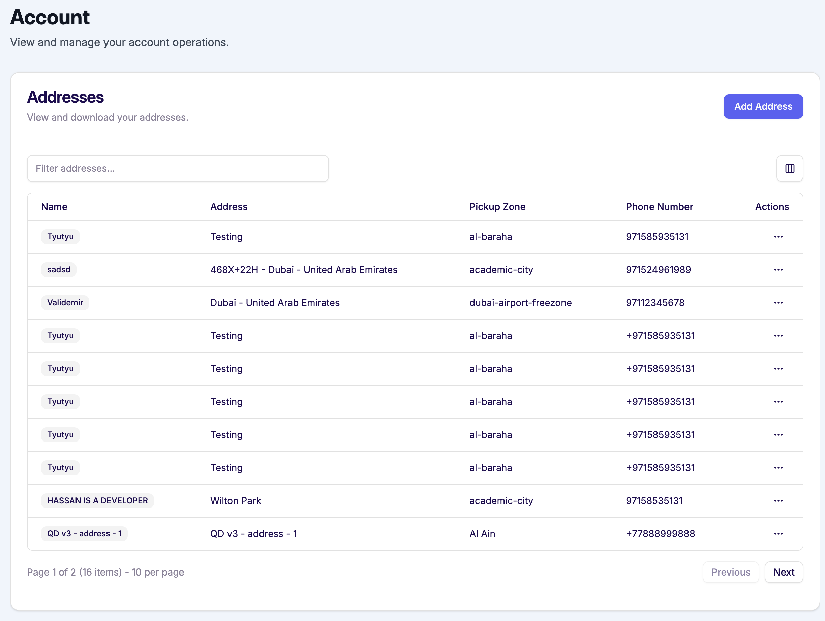Viewport: 825px width, 621px height.
Task: Open actions menu for Validemir row
Action: [x=778, y=303]
